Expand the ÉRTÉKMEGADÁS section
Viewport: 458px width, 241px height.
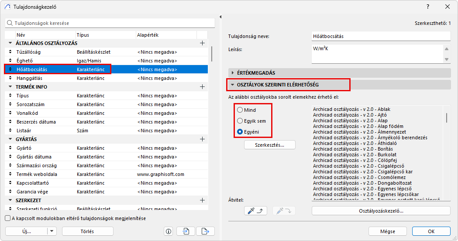pyautogui.click(x=233, y=73)
